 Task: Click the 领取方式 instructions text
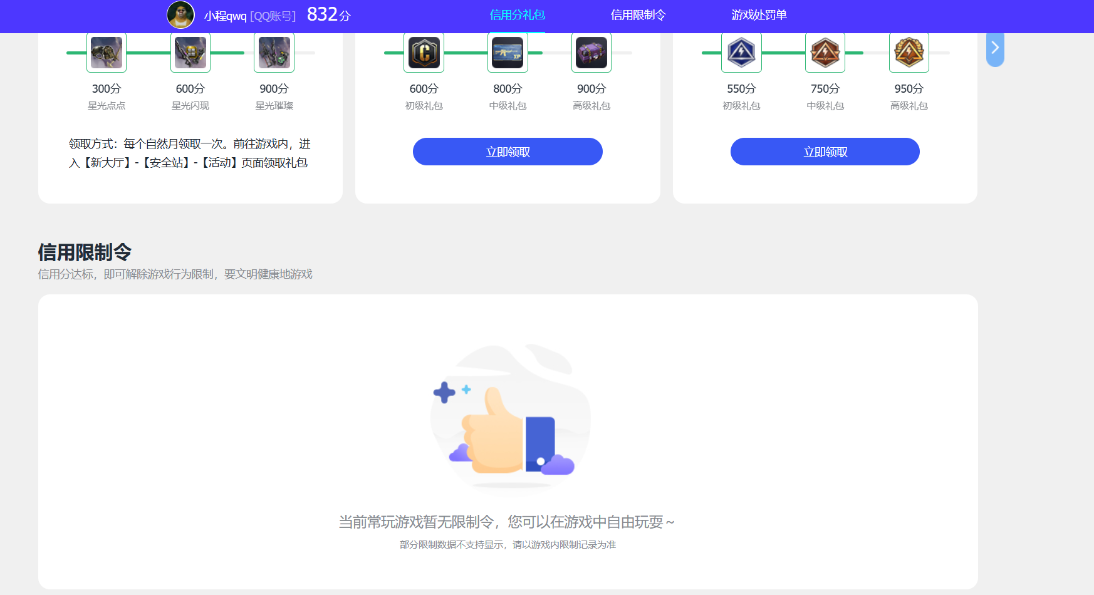190,153
